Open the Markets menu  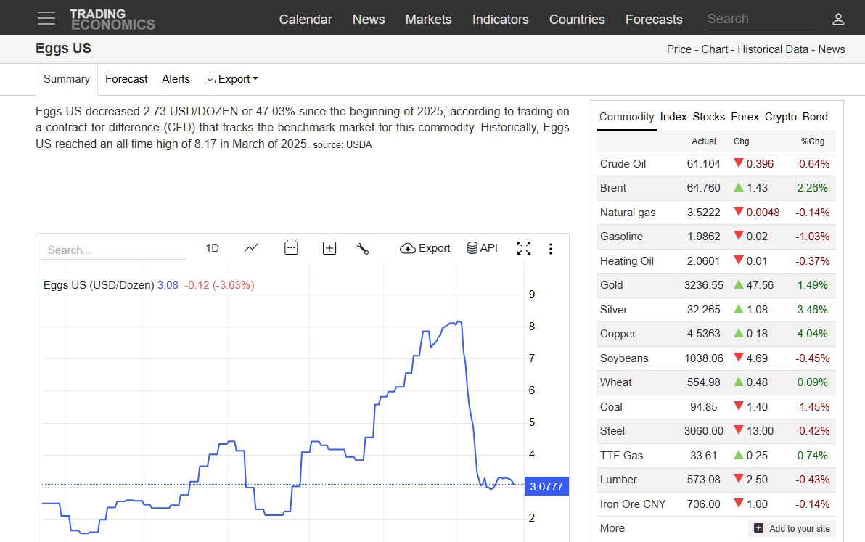[x=429, y=20]
